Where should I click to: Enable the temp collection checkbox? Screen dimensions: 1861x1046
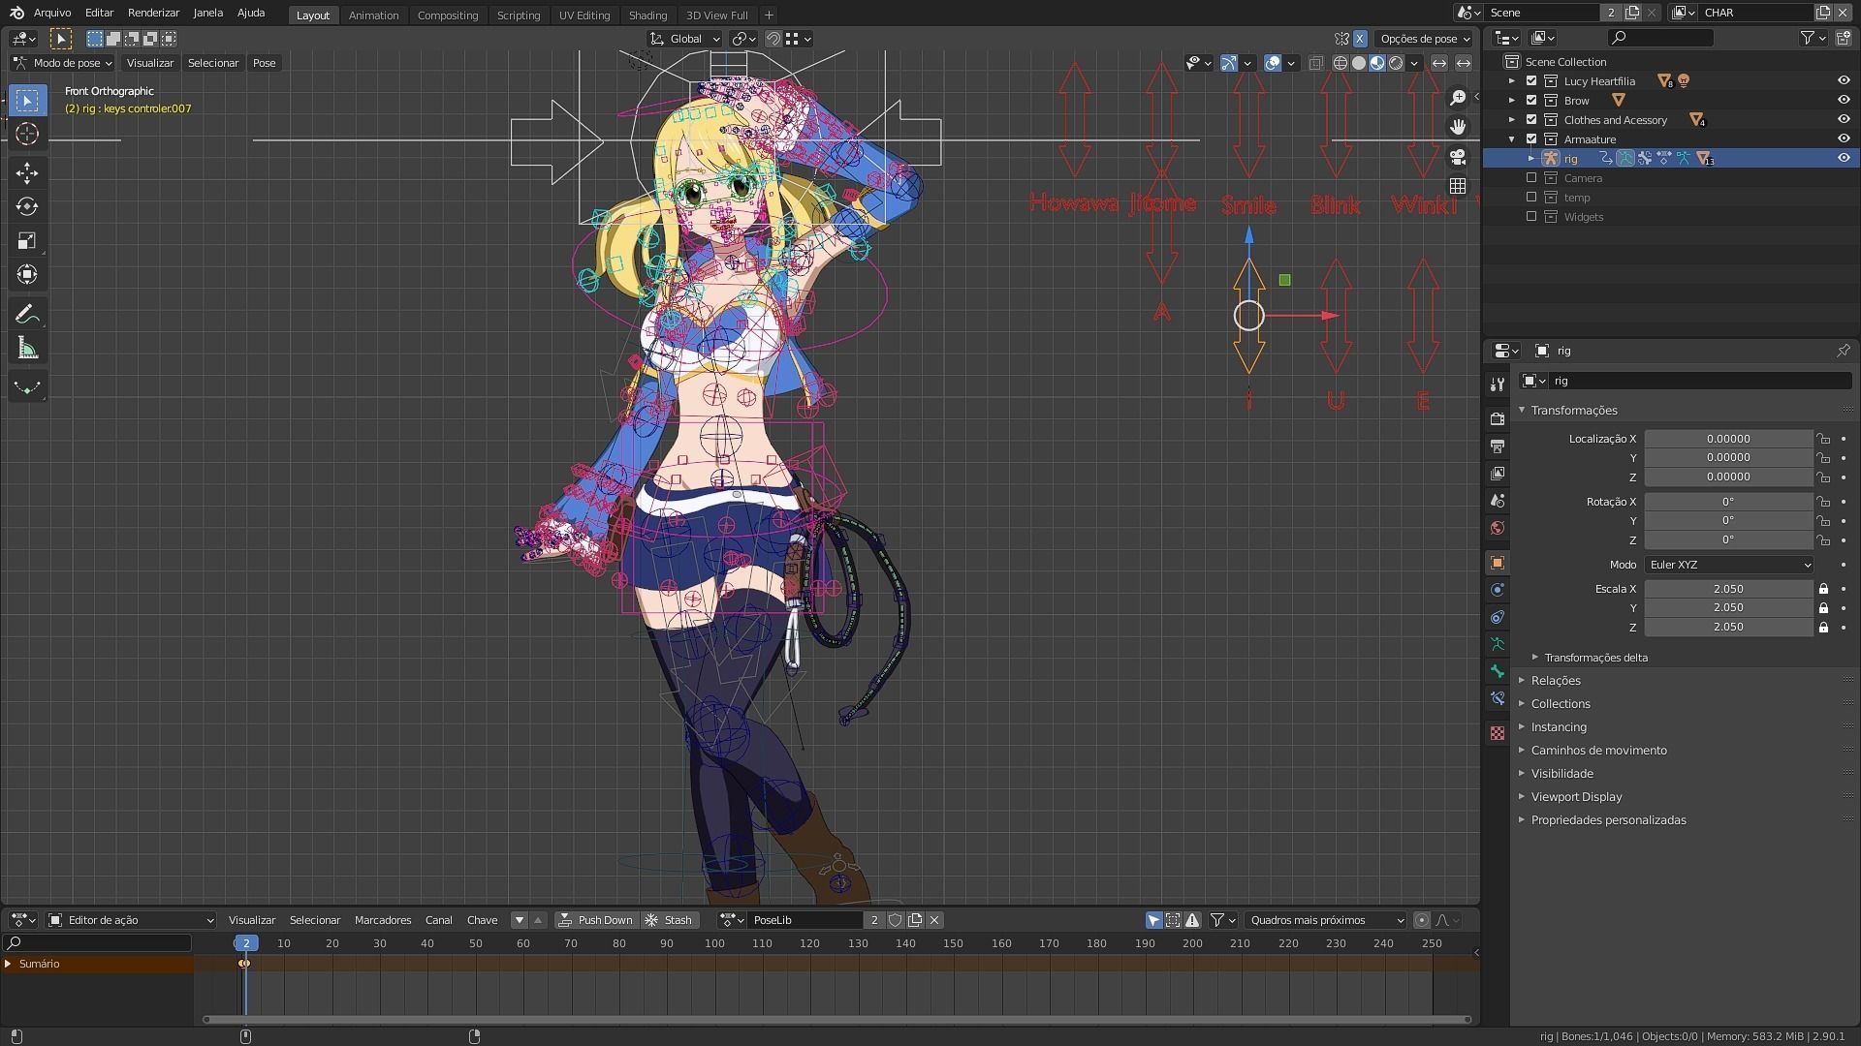[x=1531, y=198]
